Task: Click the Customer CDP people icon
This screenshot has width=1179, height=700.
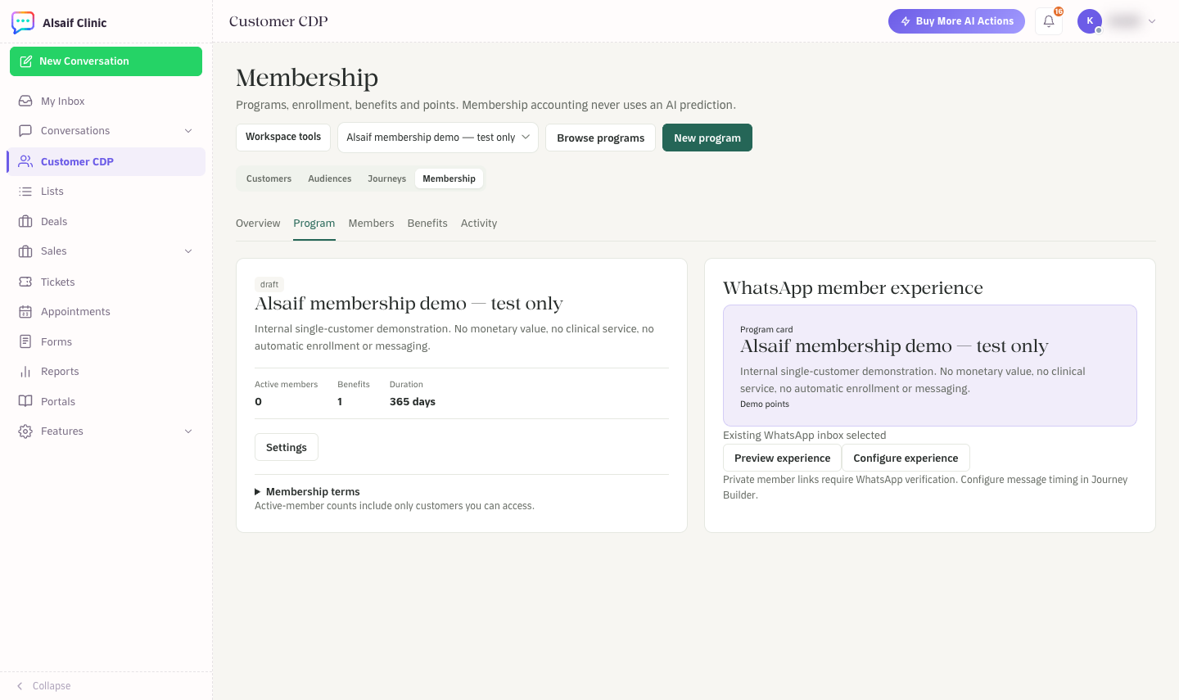Action: coord(25,161)
